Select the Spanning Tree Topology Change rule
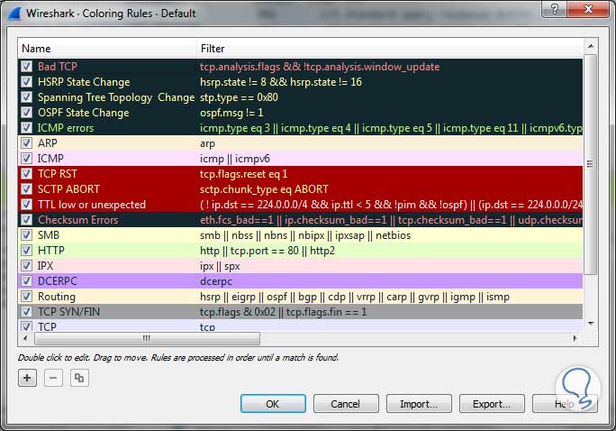Screen dimensions: 616x431 [116, 97]
